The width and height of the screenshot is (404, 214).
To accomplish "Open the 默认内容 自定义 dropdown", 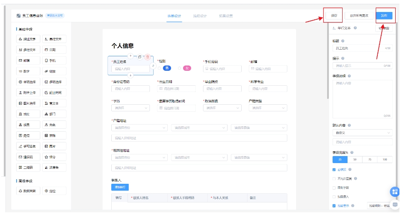I will click(x=362, y=133).
